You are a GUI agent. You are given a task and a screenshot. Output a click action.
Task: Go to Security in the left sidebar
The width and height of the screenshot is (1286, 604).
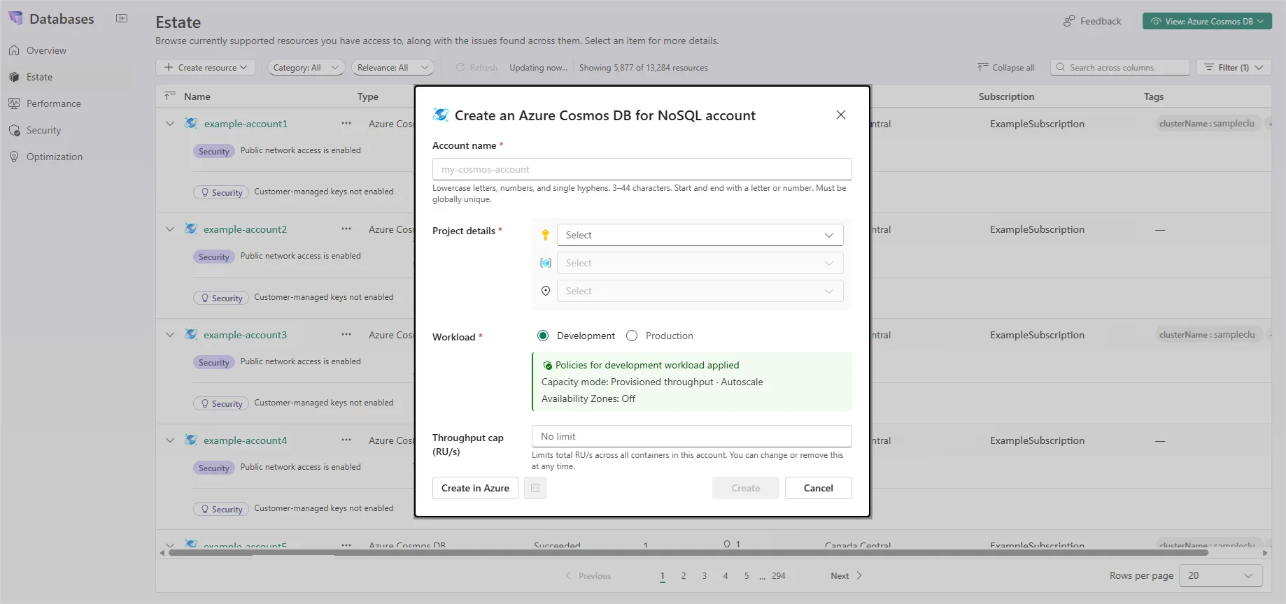(43, 130)
